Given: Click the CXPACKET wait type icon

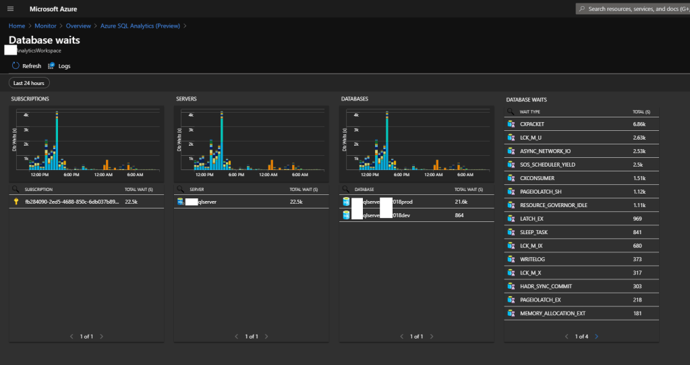Looking at the screenshot, I should pyautogui.click(x=512, y=124).
